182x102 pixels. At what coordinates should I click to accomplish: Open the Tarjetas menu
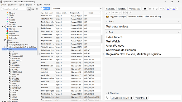(x=29, y=5)
